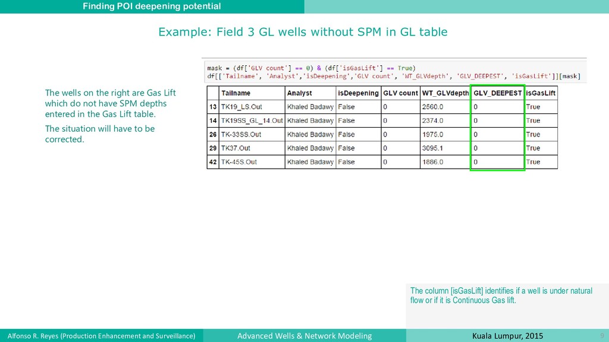Click row index 13
The height and width of the screenshot is (342, 609).
[x=213, y=107]
